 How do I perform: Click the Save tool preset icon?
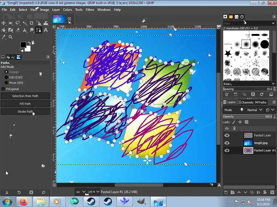7,192
